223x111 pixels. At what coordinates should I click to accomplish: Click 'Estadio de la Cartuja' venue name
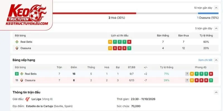[39, 106]
